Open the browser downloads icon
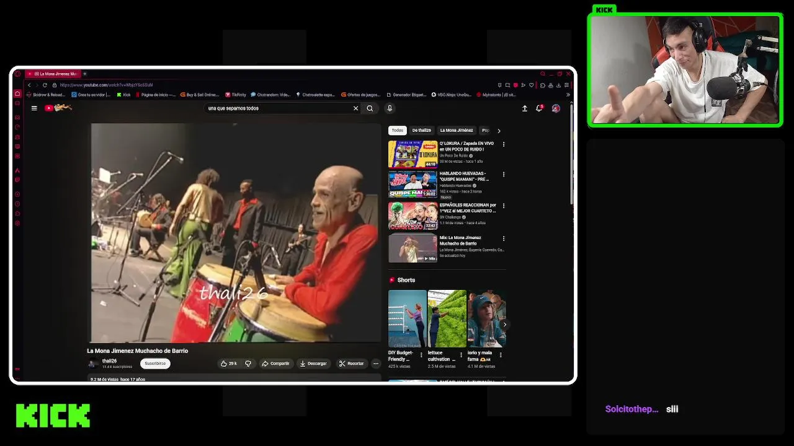Image resolution: width=794 pixels, height=446 pixels. [558, 85]
